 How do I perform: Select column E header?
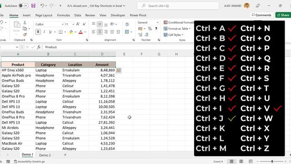pyautogui.click(x=124, y=54)
